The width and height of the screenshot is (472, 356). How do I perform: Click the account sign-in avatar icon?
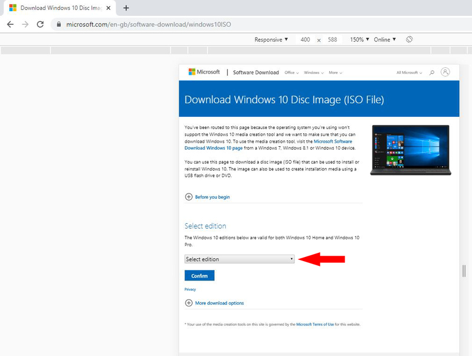click(x=445, y=72)
